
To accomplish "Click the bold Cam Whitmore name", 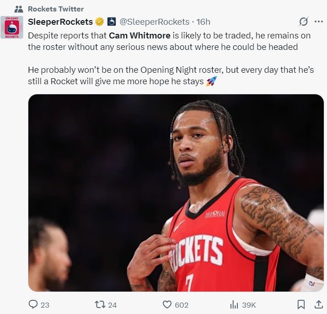I will [137, 36].
